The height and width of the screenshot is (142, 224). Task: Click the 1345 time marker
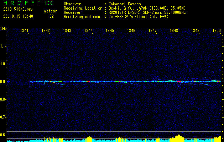[x=110, y=30]
